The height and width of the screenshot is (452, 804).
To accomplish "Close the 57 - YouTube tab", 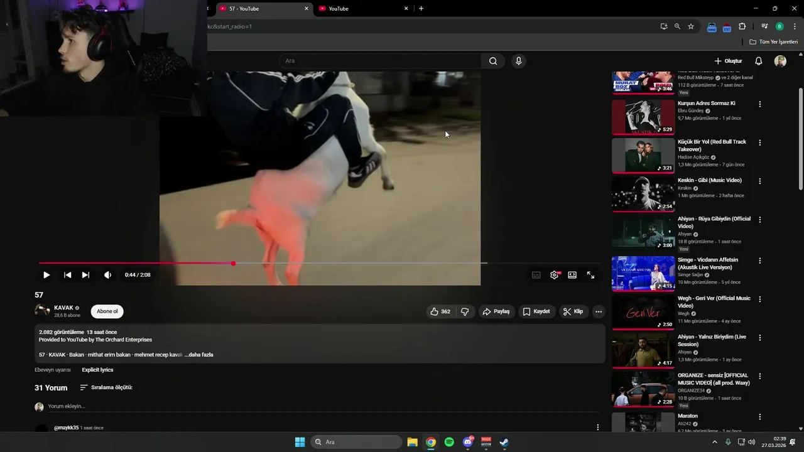I will pos(307,9).
